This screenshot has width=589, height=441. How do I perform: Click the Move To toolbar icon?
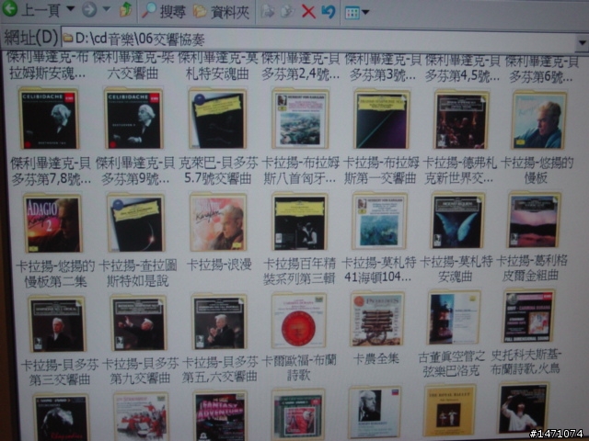click(268, 12)
